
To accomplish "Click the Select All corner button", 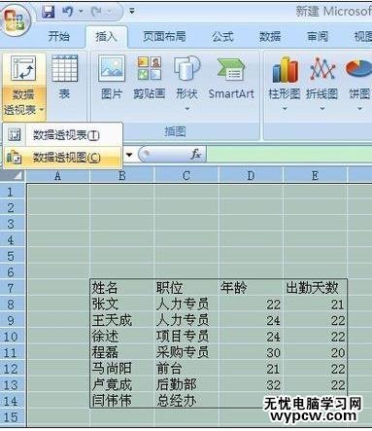I will (x=13, y=176).
